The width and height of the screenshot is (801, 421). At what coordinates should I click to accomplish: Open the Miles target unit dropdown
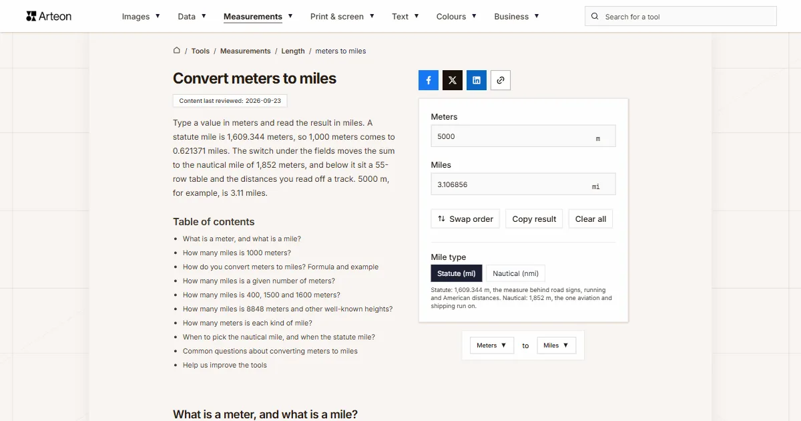coord(557,345)
